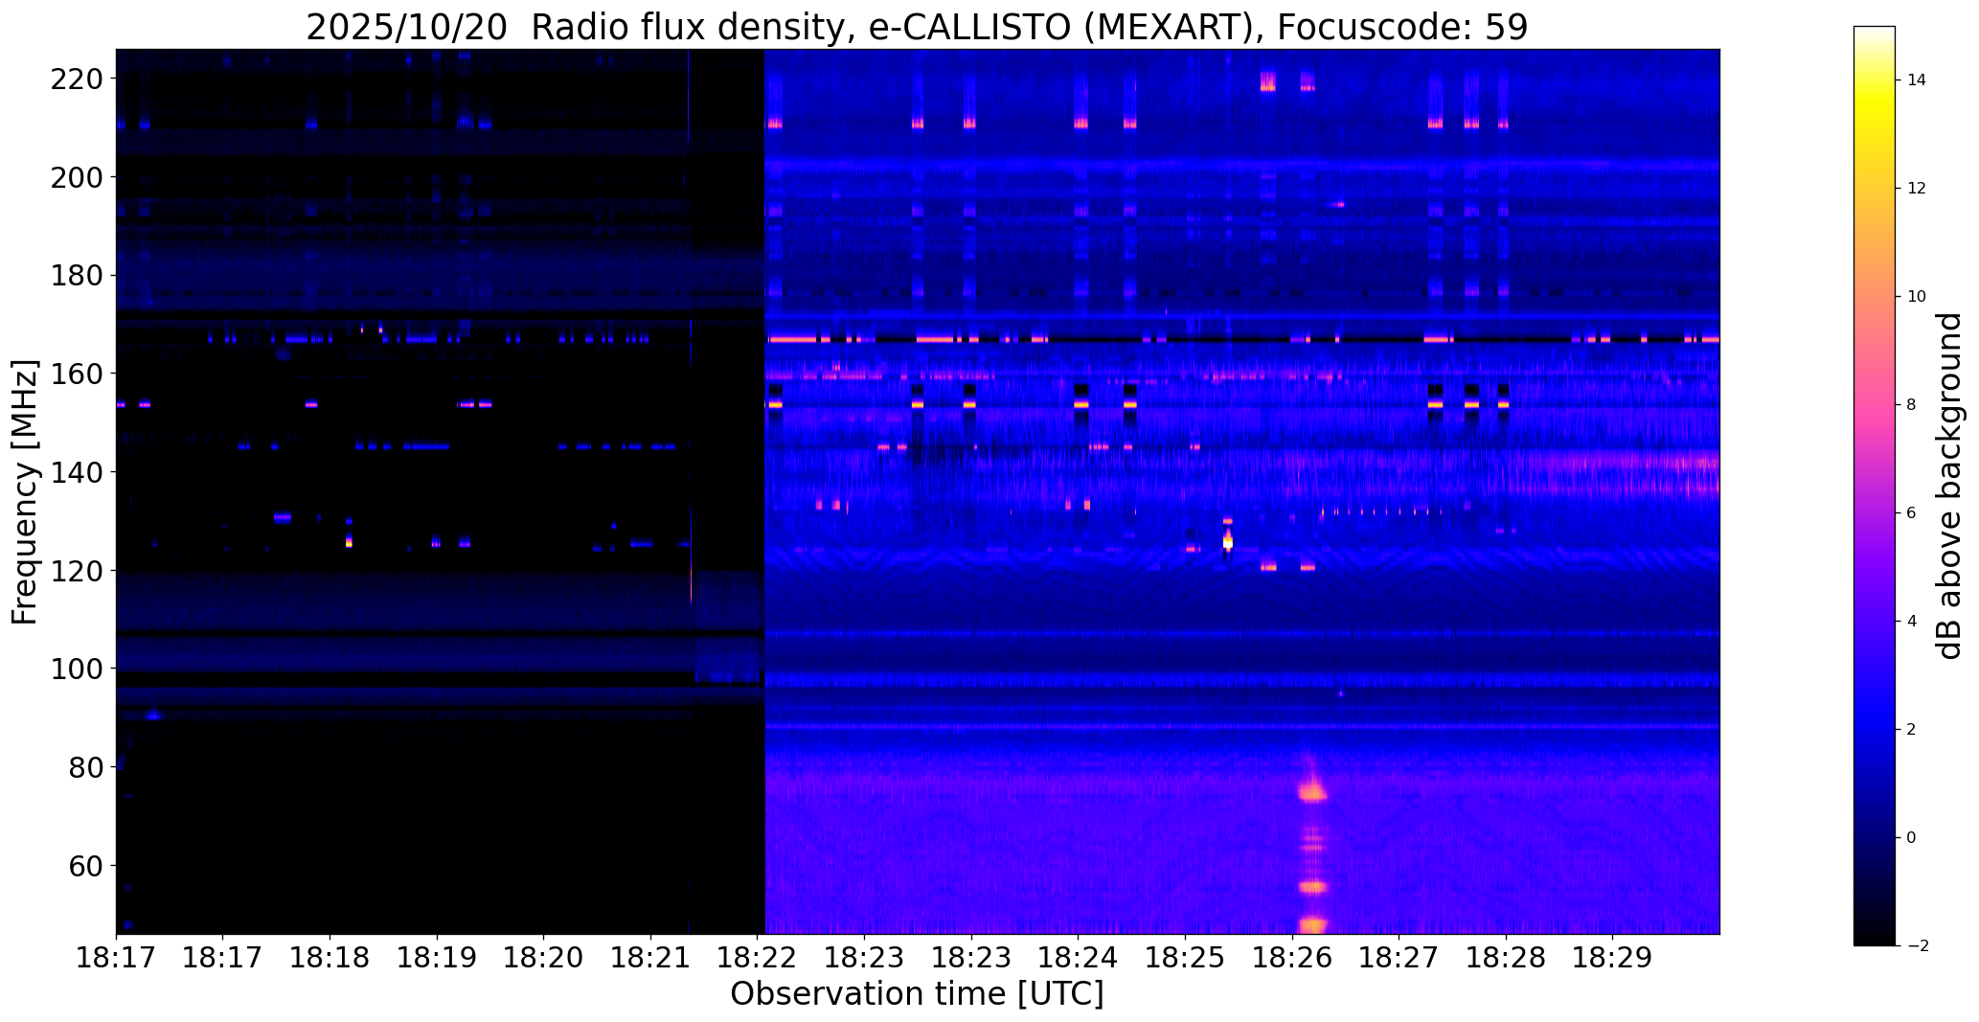Click the colorbar tick label 12
This screenshot has width=1979, height=1022.
[1917, 189]
